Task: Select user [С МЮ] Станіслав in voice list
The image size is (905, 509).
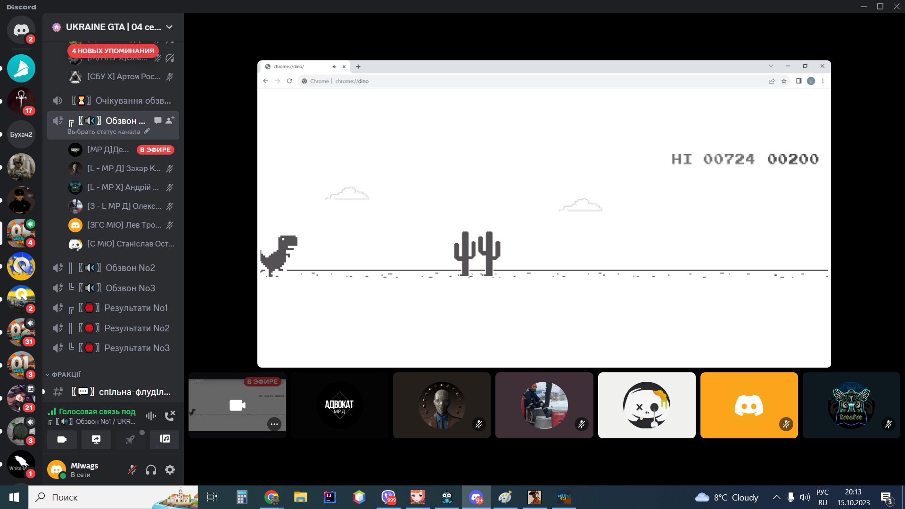Action: point(122,244)
